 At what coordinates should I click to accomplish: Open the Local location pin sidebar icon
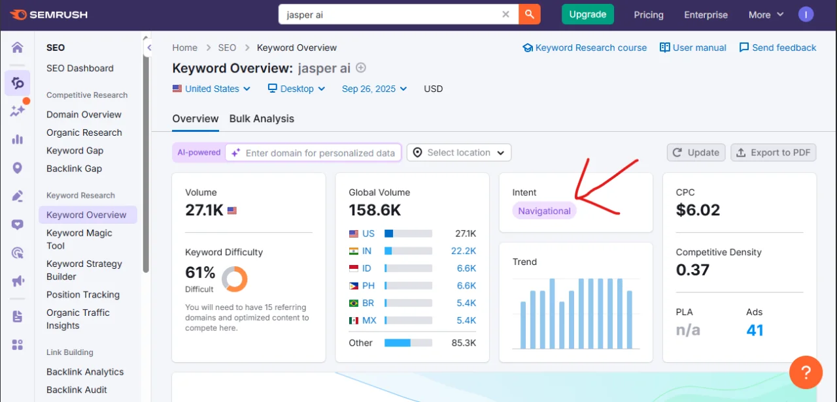[18, 168]
